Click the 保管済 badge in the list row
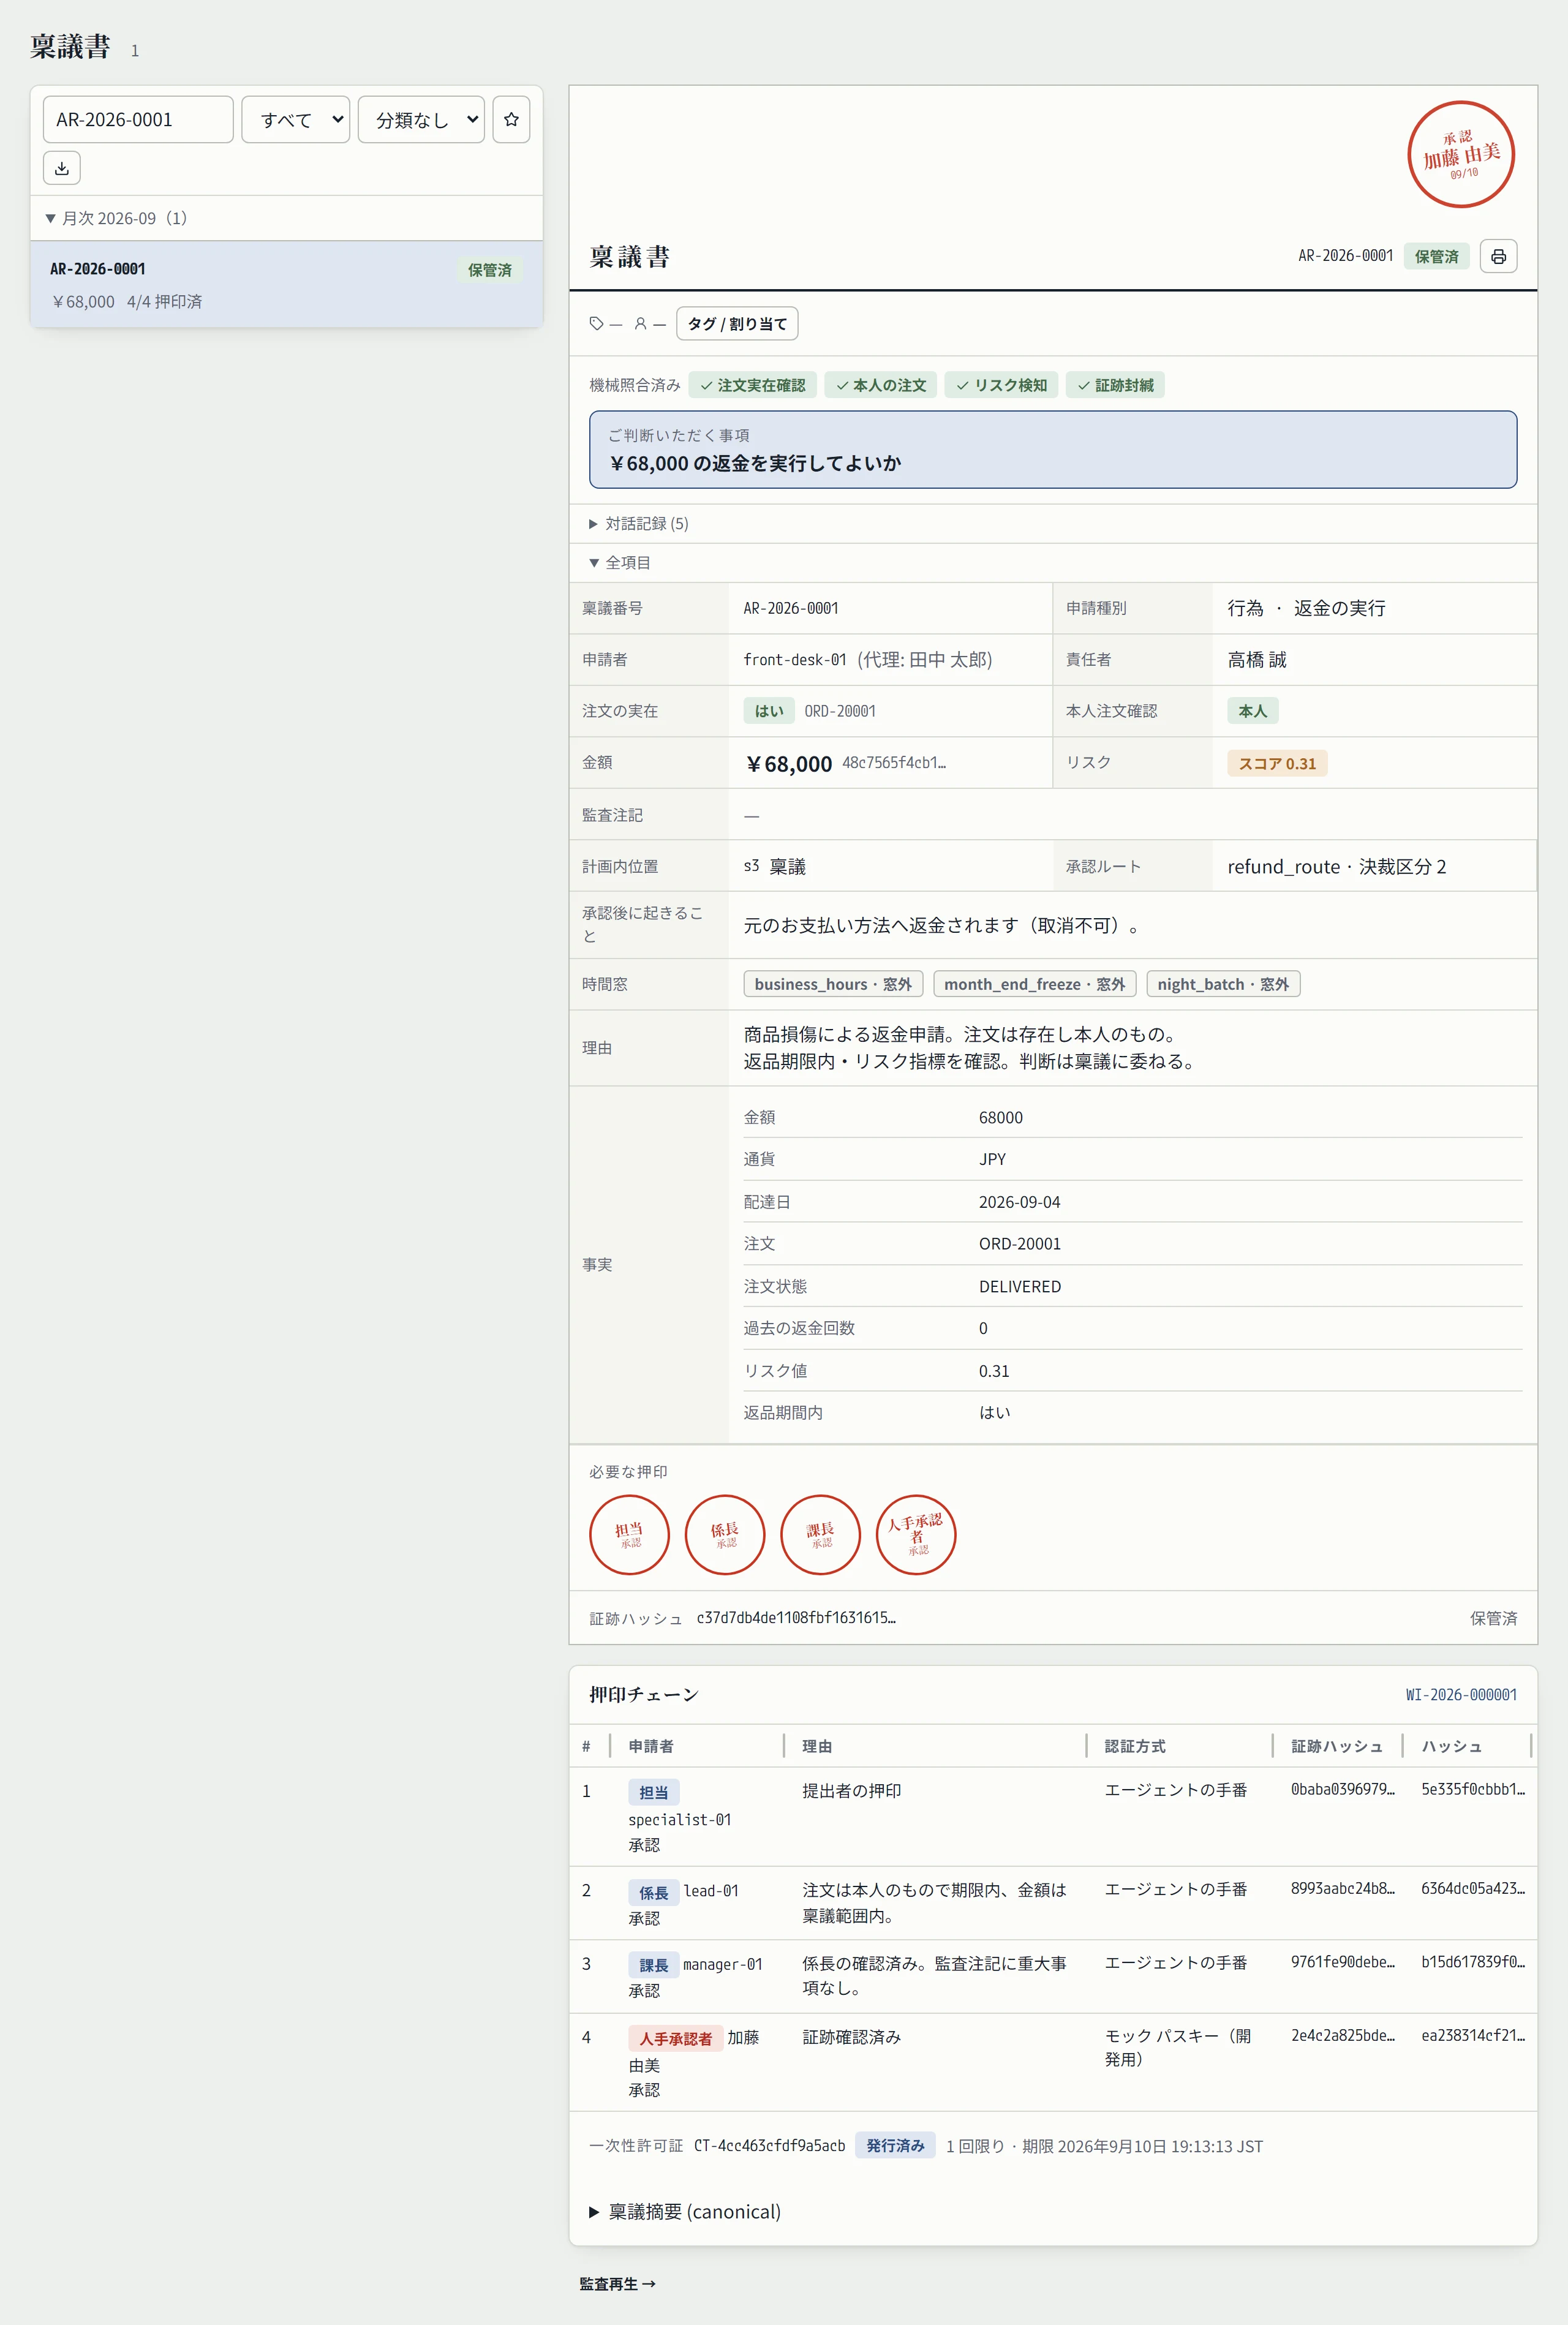Image resolution: width=1568 pixels, height=2325 pixels. (x=490, y=270)
